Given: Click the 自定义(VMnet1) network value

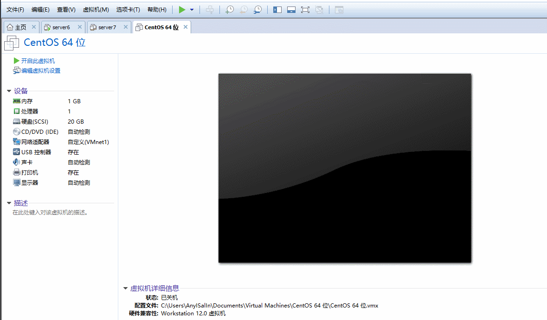Looking at the screenshot, I should pyautogui.click(x=88, y=142).
